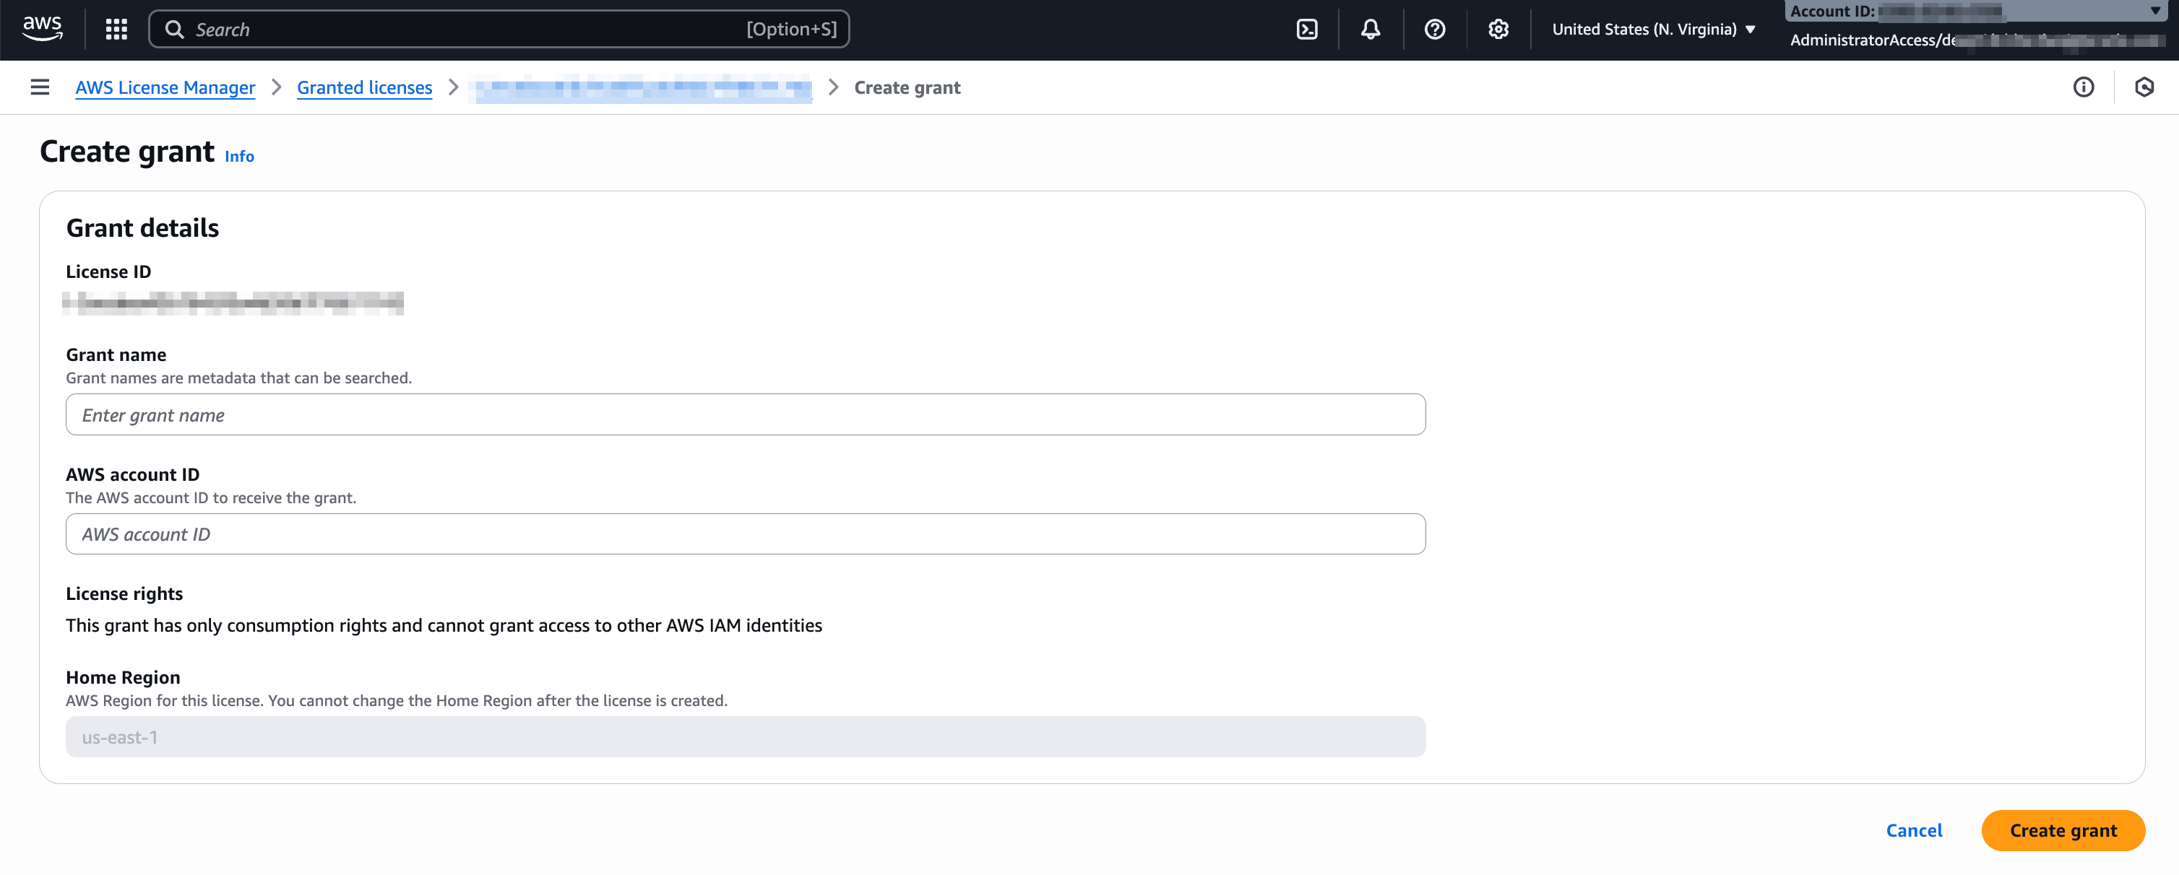Viewport: 2179px width, 875px height.
Task: Open the info panel icon beside the breadcrumb
Action: pos(2084,87)
